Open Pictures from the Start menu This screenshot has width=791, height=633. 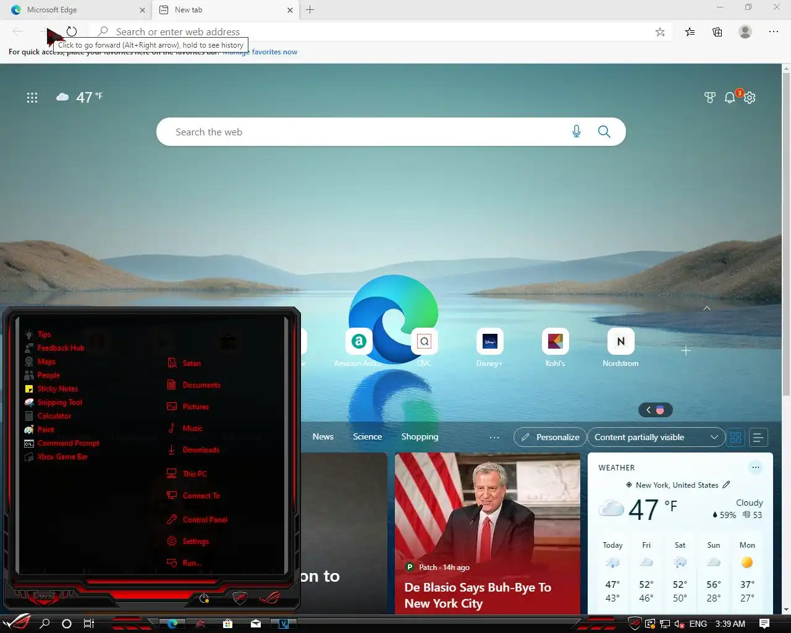point(188,407)
